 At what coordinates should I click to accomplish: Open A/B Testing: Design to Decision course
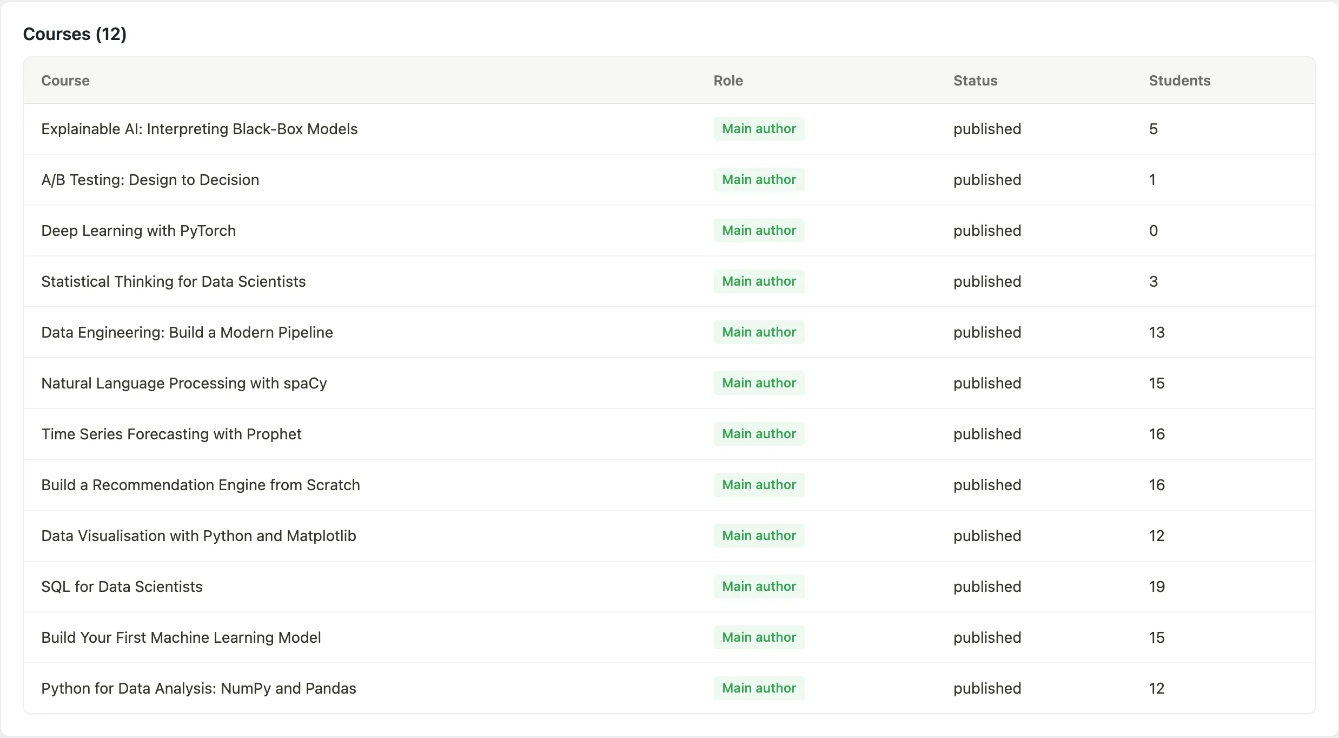(150, 180)
